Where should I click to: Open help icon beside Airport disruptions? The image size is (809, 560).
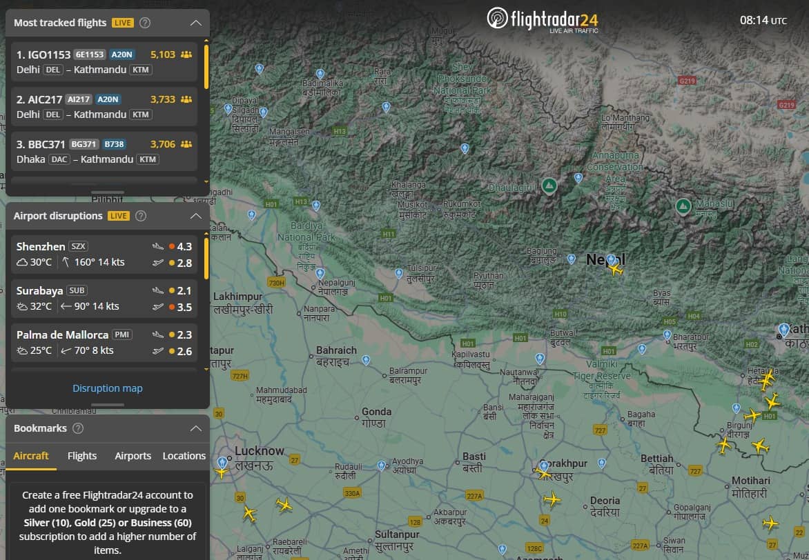click(141, 216)
